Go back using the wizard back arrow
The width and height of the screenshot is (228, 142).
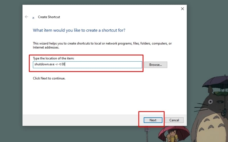(x=27, y=17)
